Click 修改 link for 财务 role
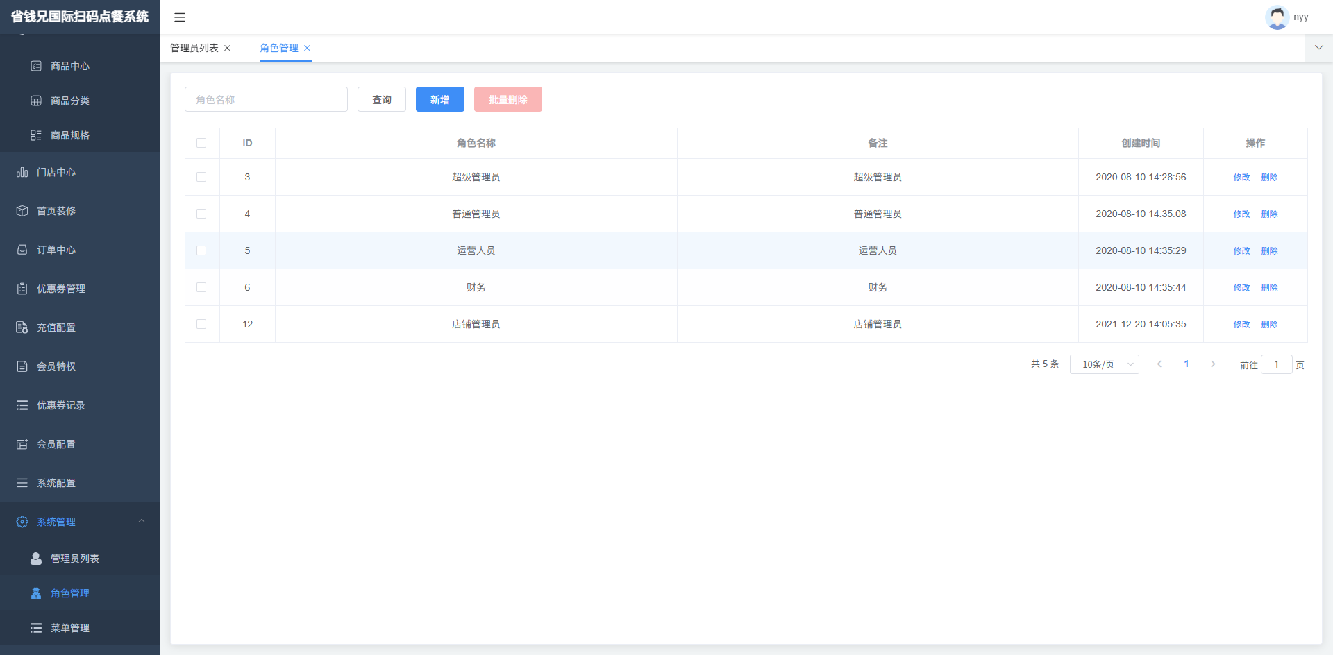This screenshot has height=655, width=1333. click(x=1241, y=287)
